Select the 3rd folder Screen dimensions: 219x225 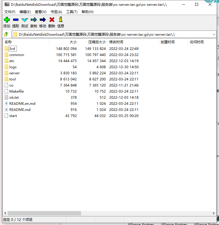tap(12, 49)
